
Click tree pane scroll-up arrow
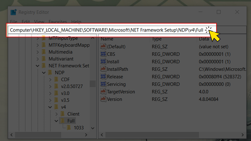coord(93,38)
